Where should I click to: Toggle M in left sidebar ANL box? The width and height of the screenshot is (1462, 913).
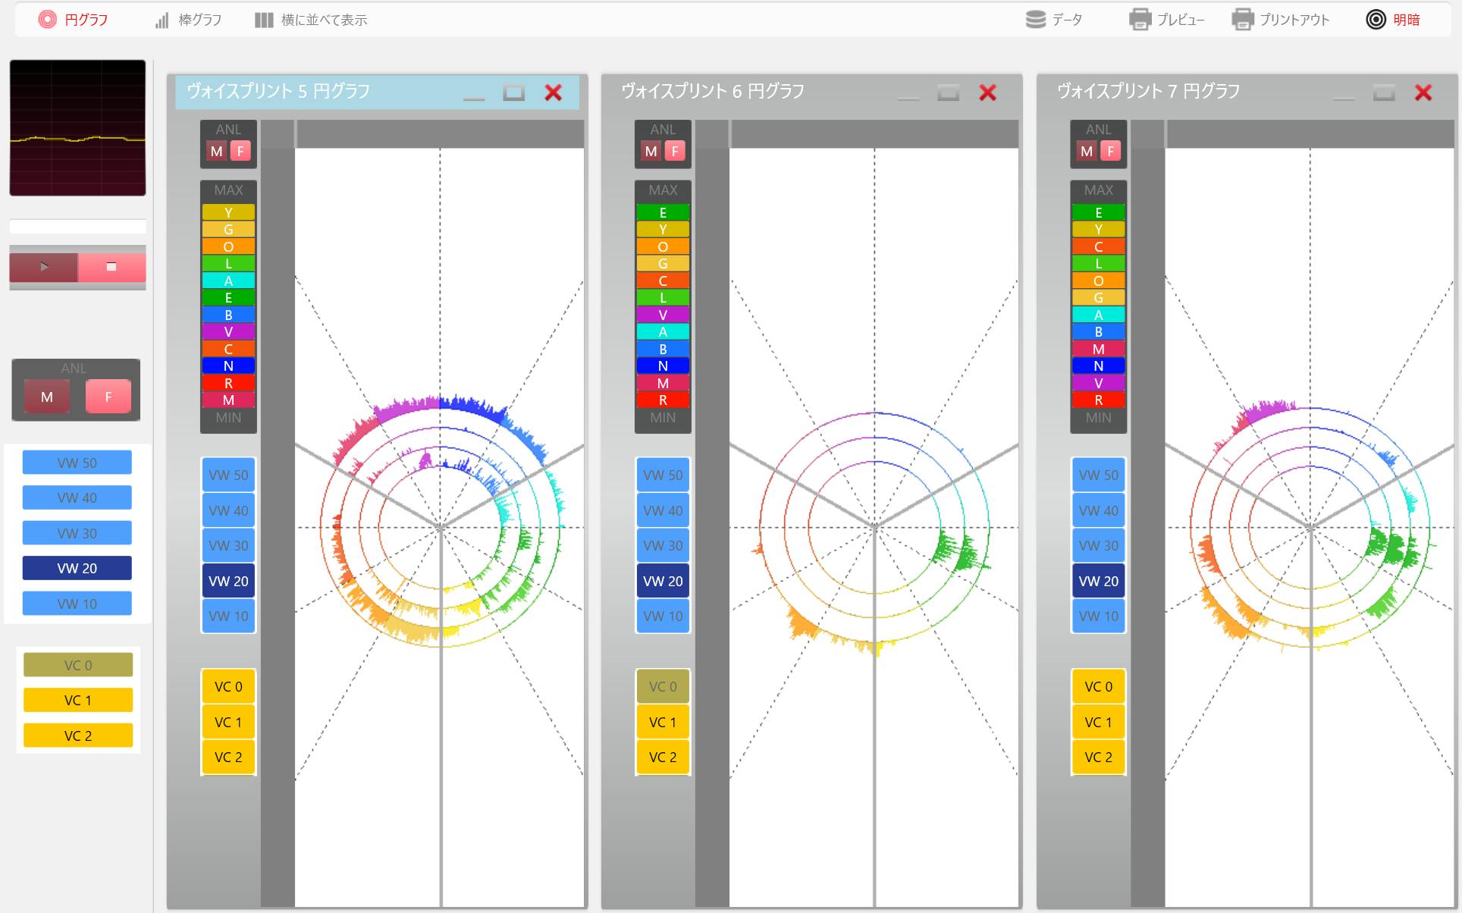pyautogui.click(x=47, y=397)
